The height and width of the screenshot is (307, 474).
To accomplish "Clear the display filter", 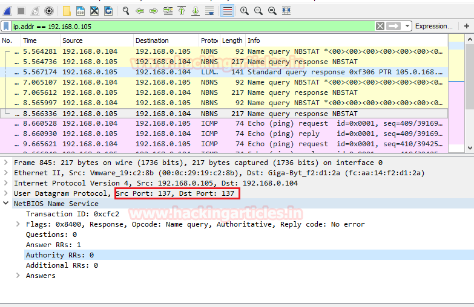I will point(380,26).
